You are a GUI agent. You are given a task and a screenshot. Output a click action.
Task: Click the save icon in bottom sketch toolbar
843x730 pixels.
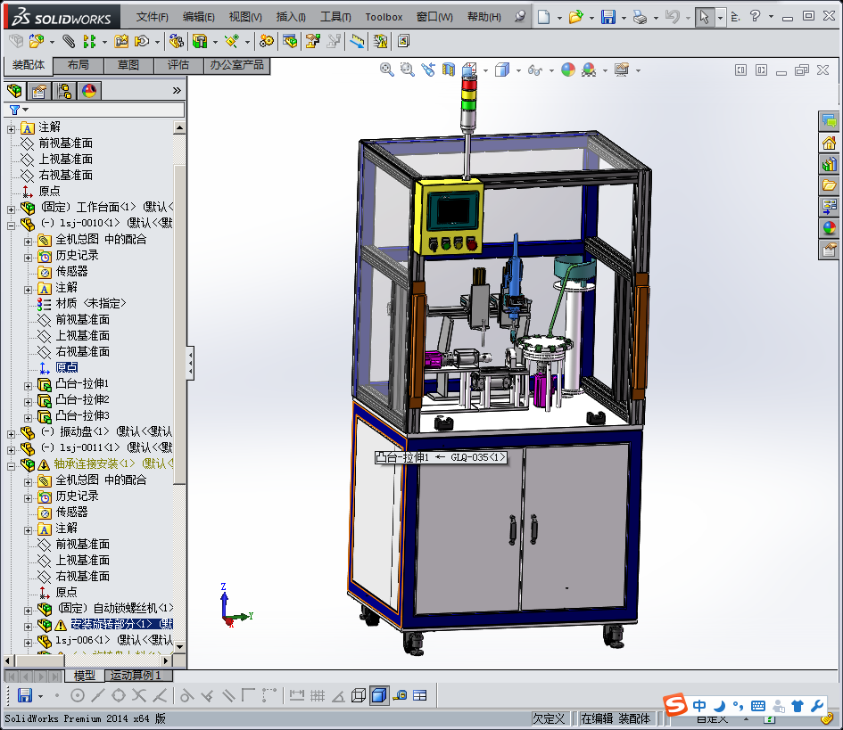(25, 695)
